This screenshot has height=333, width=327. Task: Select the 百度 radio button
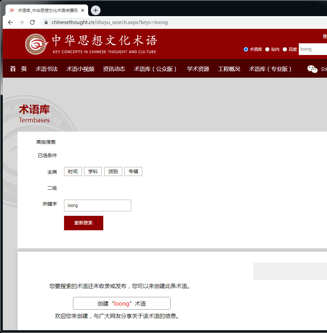[x=285, y=49]
